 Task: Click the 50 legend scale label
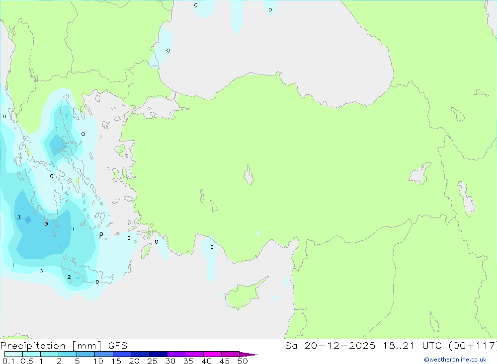(x=243, y=361)
